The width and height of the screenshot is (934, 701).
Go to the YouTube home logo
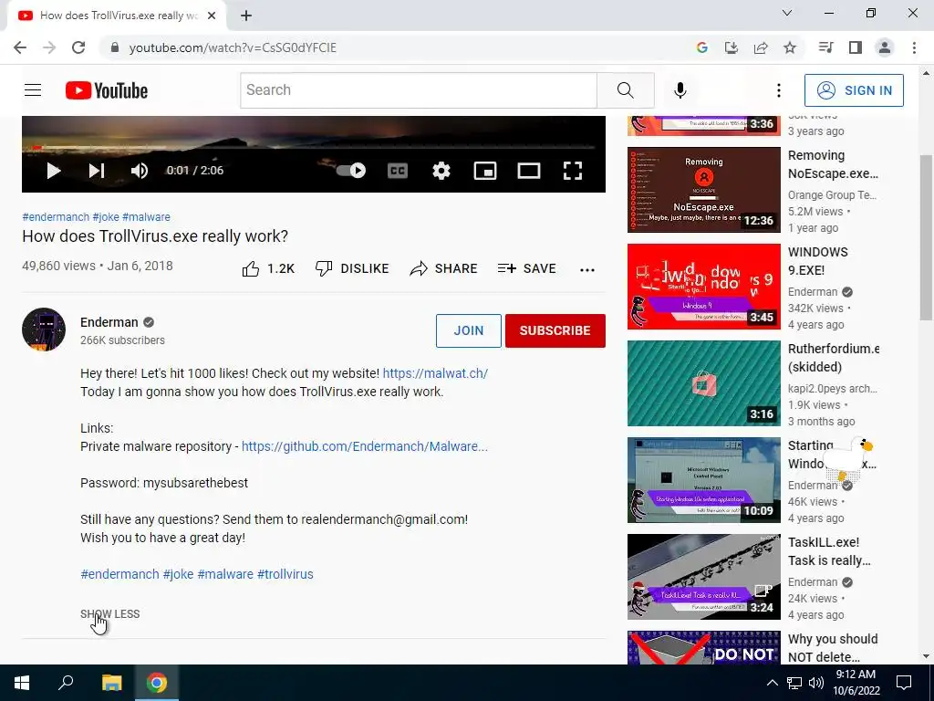(107, 90)
